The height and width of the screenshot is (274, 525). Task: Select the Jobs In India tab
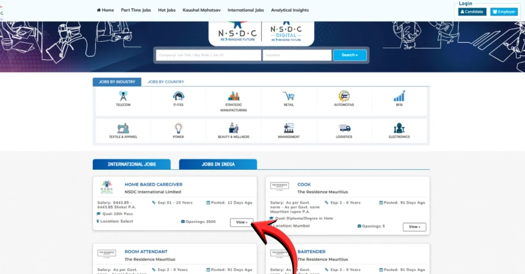click(218, 164)
